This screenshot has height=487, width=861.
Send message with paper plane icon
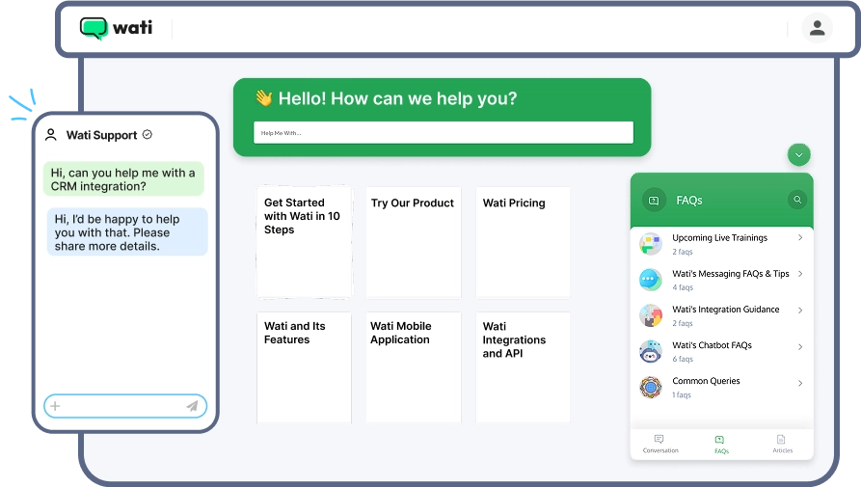tap(192, 406)
